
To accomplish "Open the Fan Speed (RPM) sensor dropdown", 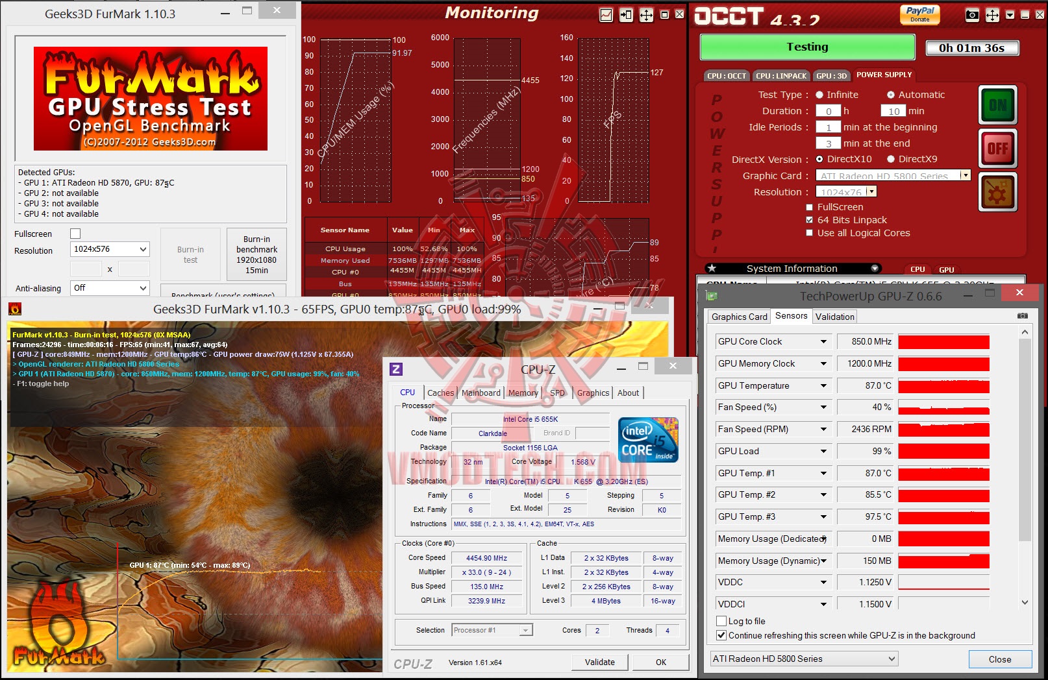I will (823, 429).
